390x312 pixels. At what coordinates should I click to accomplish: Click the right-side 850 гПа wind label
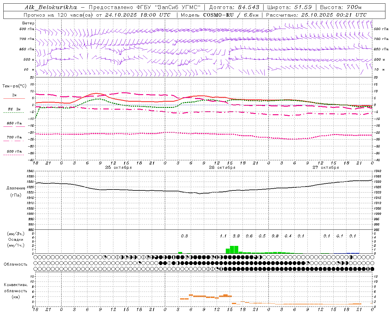[381, 49]
